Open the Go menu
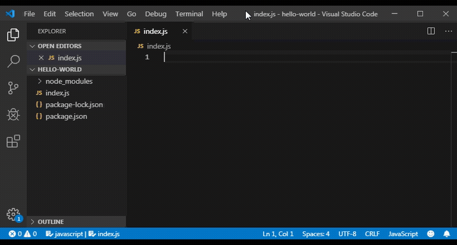Viewport: 457px width, 245px height. 132,14
